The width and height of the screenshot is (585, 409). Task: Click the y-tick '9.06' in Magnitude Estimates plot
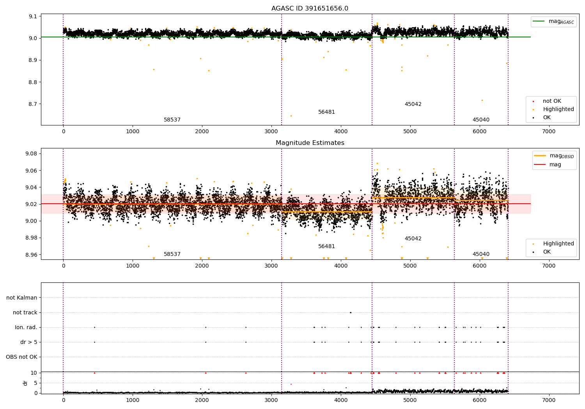click(31, 171)
